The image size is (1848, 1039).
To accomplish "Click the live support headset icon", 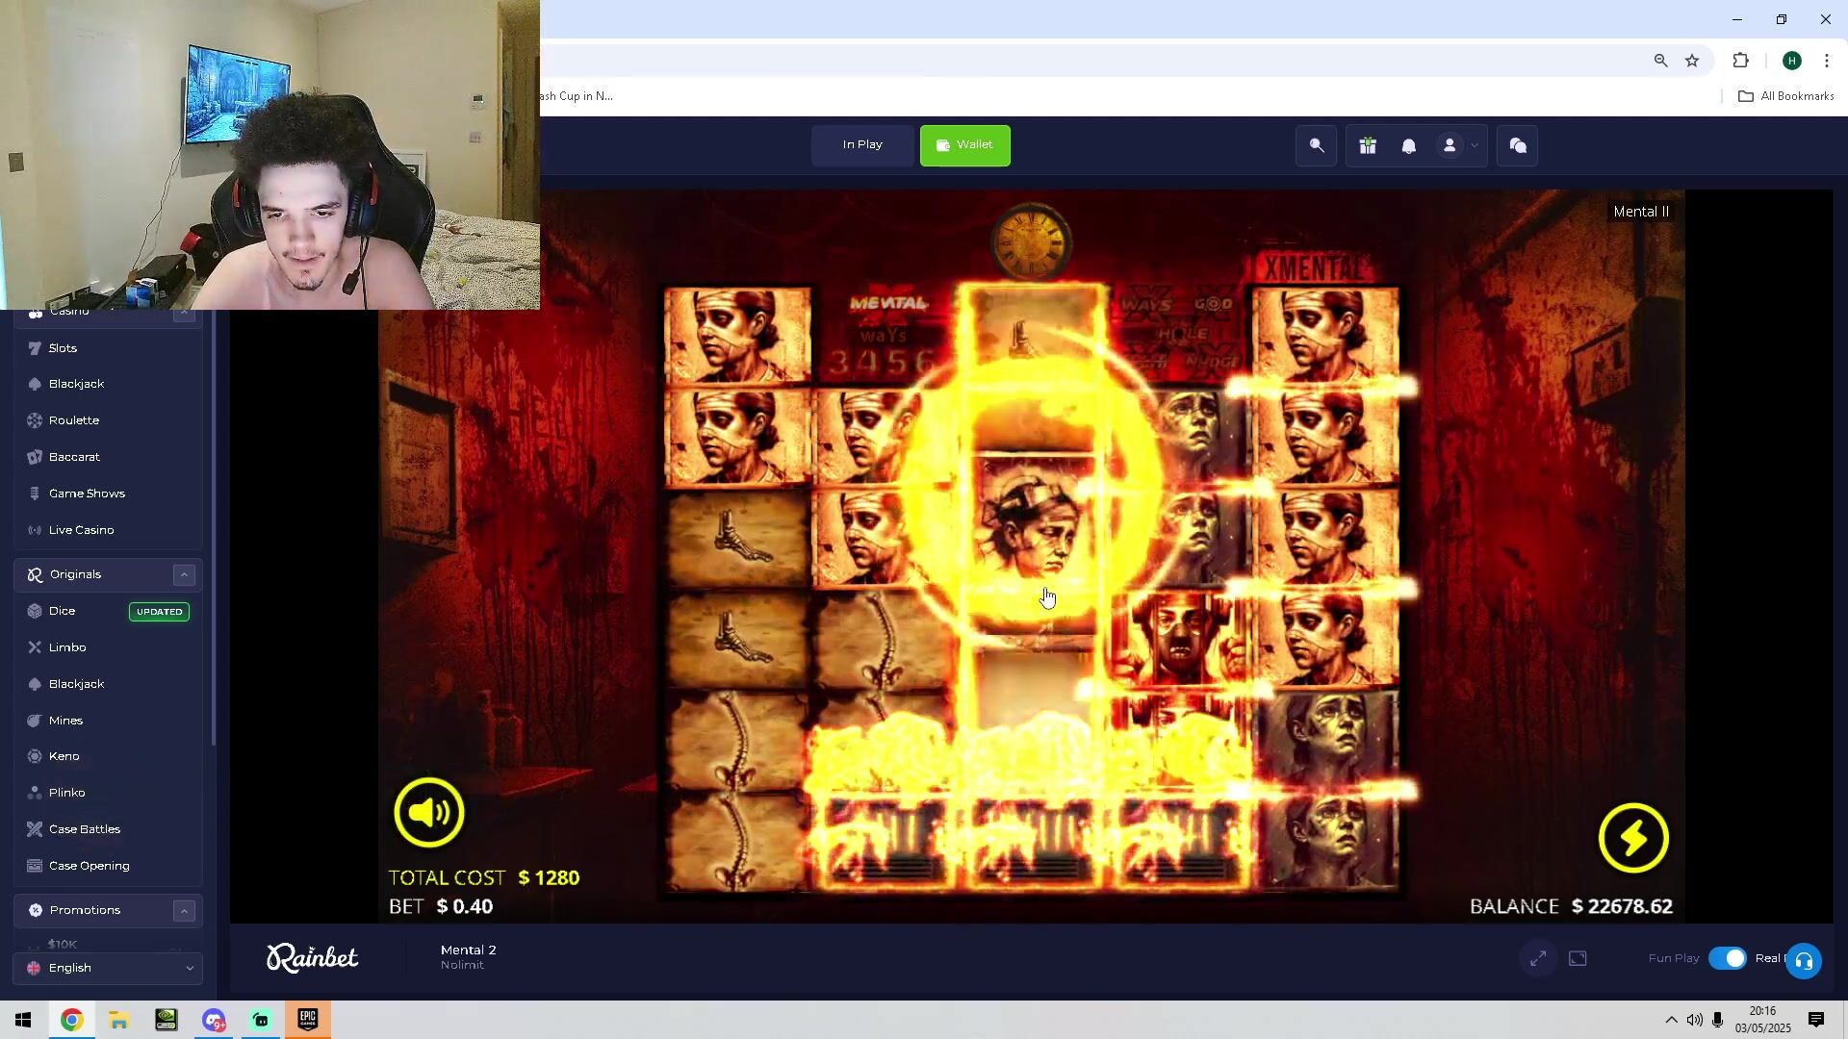I will (1804, 960).
